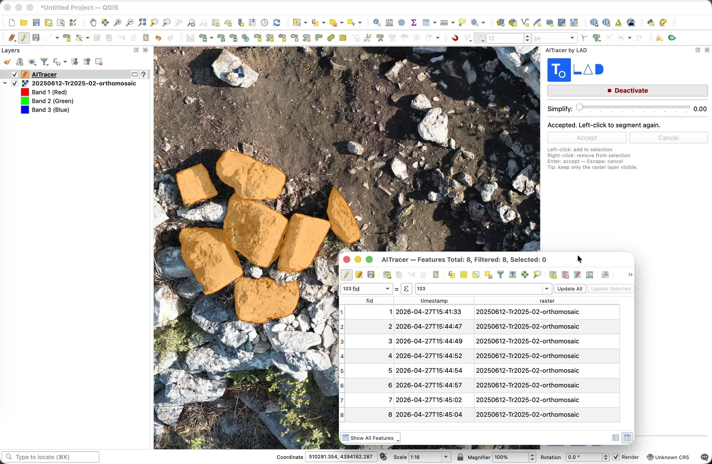Uncheck the AITracer layer visibility checkbox
Image resolution: width=712 pixels, height=464 pixels.
pos(15,74)
